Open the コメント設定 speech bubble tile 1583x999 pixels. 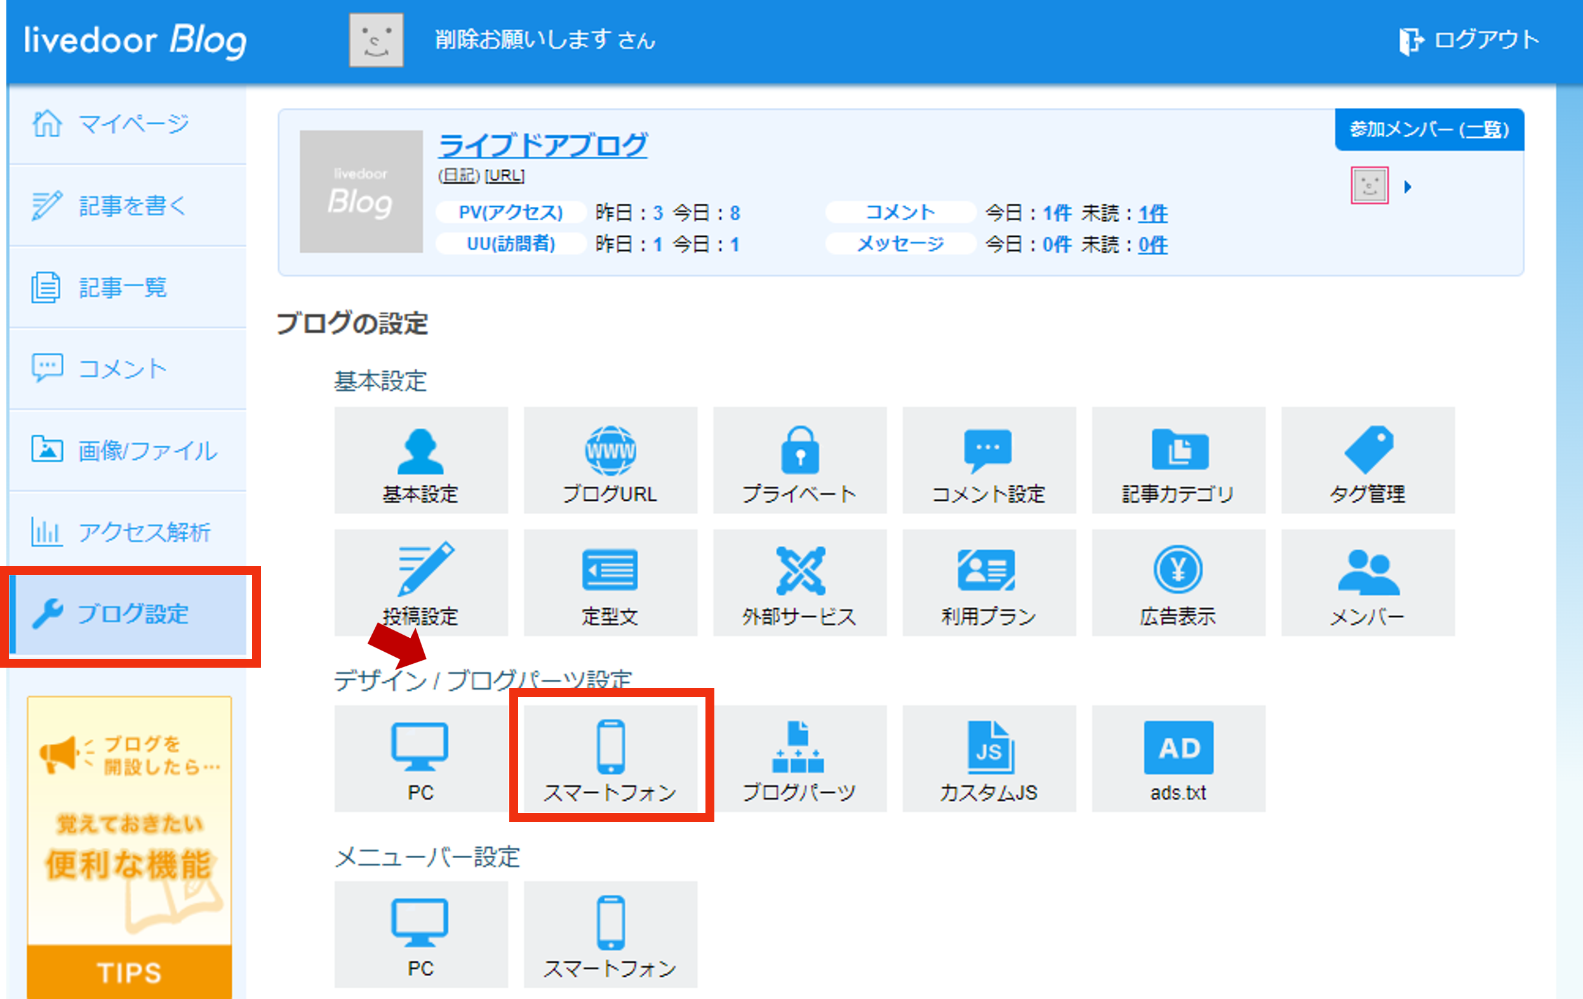tap(989, 460)
